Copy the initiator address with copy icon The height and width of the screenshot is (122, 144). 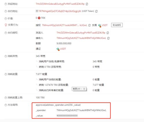[x=87, y=4]
